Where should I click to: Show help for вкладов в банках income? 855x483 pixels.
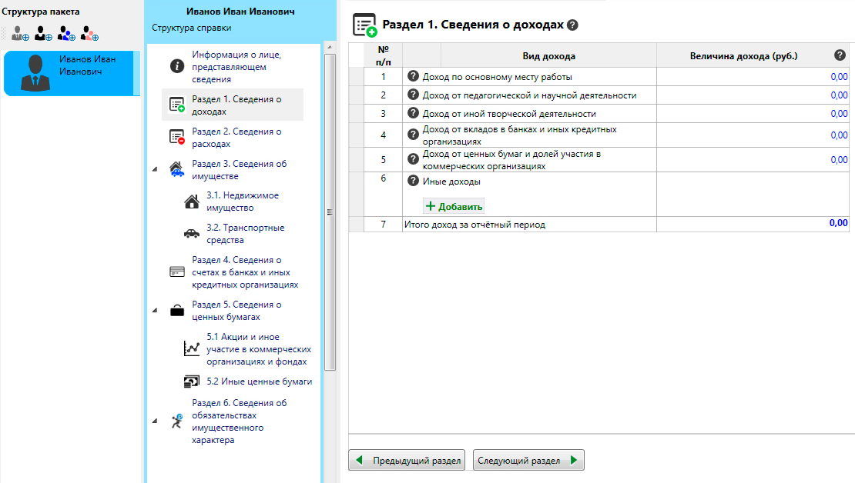[413, 134]
